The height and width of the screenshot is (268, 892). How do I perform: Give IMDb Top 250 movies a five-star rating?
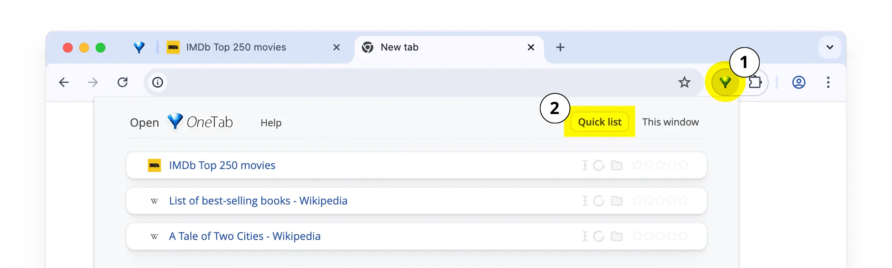[x=683, y=165]
